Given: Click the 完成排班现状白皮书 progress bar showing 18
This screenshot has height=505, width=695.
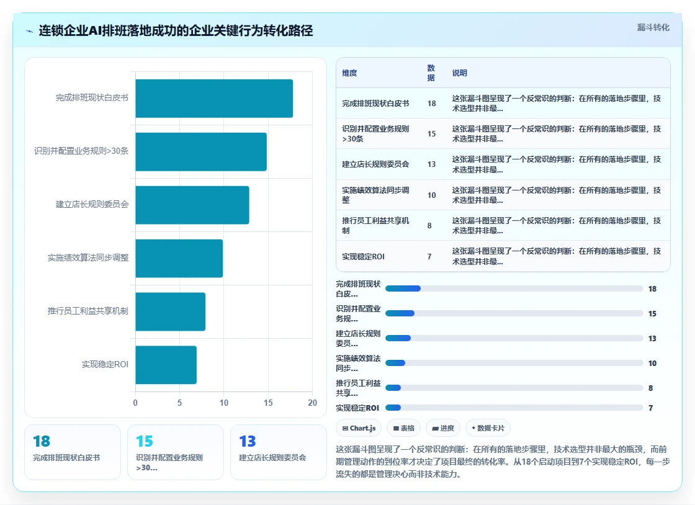Looking at the screenshot, I should click(514, 289).
